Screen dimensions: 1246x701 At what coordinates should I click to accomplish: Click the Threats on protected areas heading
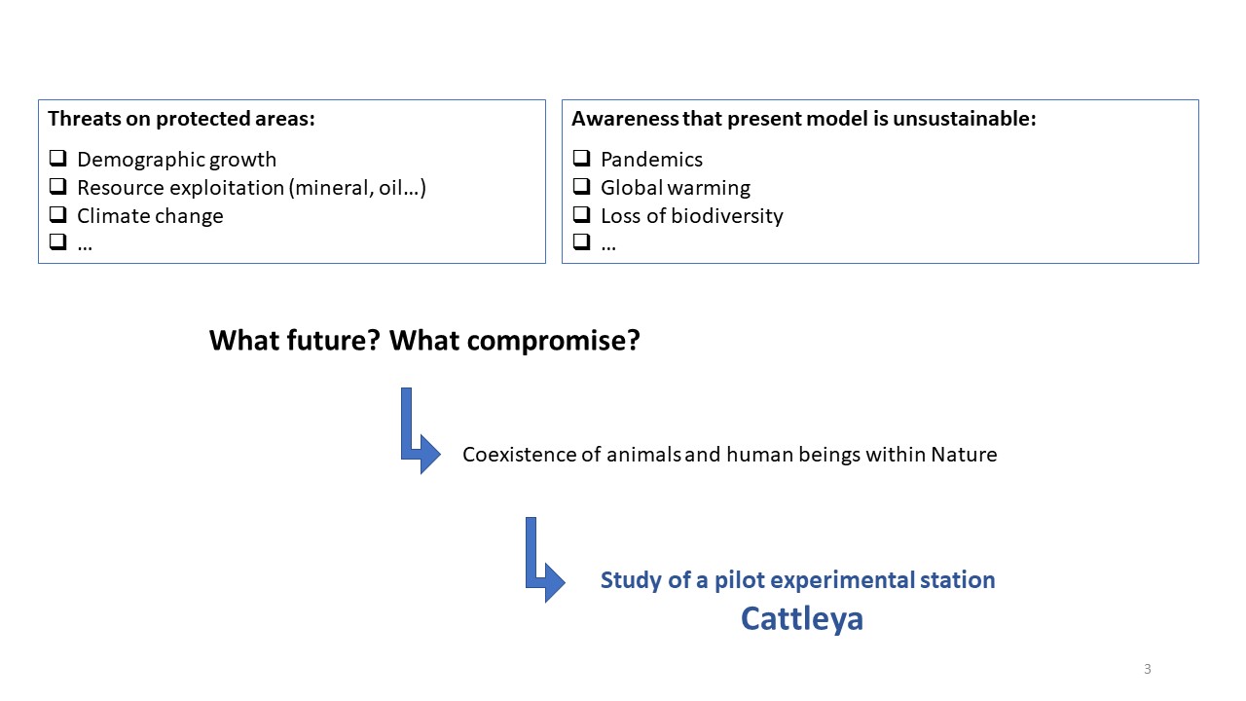click(182, 120)
